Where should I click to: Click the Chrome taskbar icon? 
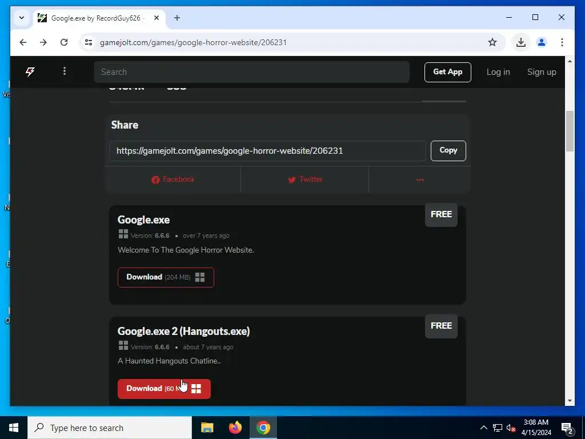[263, 428]
